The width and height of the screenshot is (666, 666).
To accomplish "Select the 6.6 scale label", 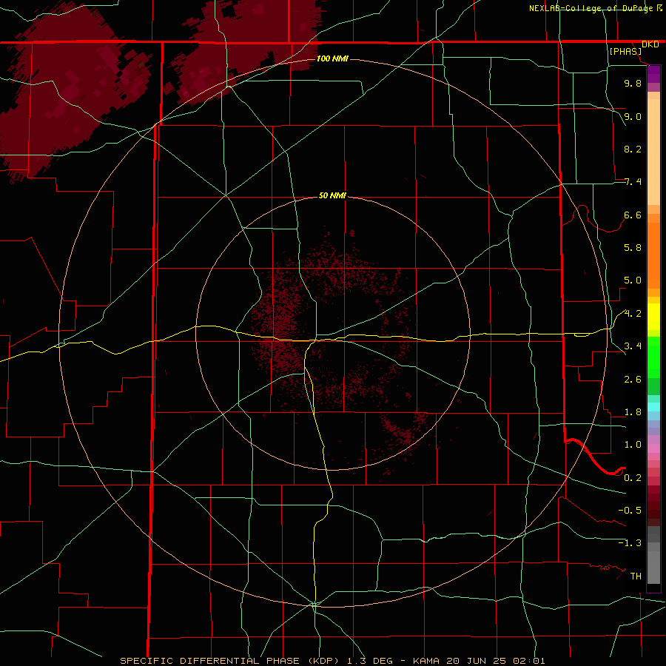I will [633, 215].
